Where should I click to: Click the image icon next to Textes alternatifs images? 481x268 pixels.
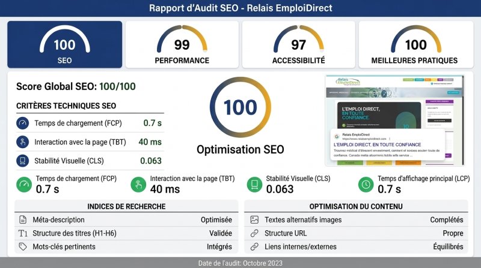click(254, 219)
